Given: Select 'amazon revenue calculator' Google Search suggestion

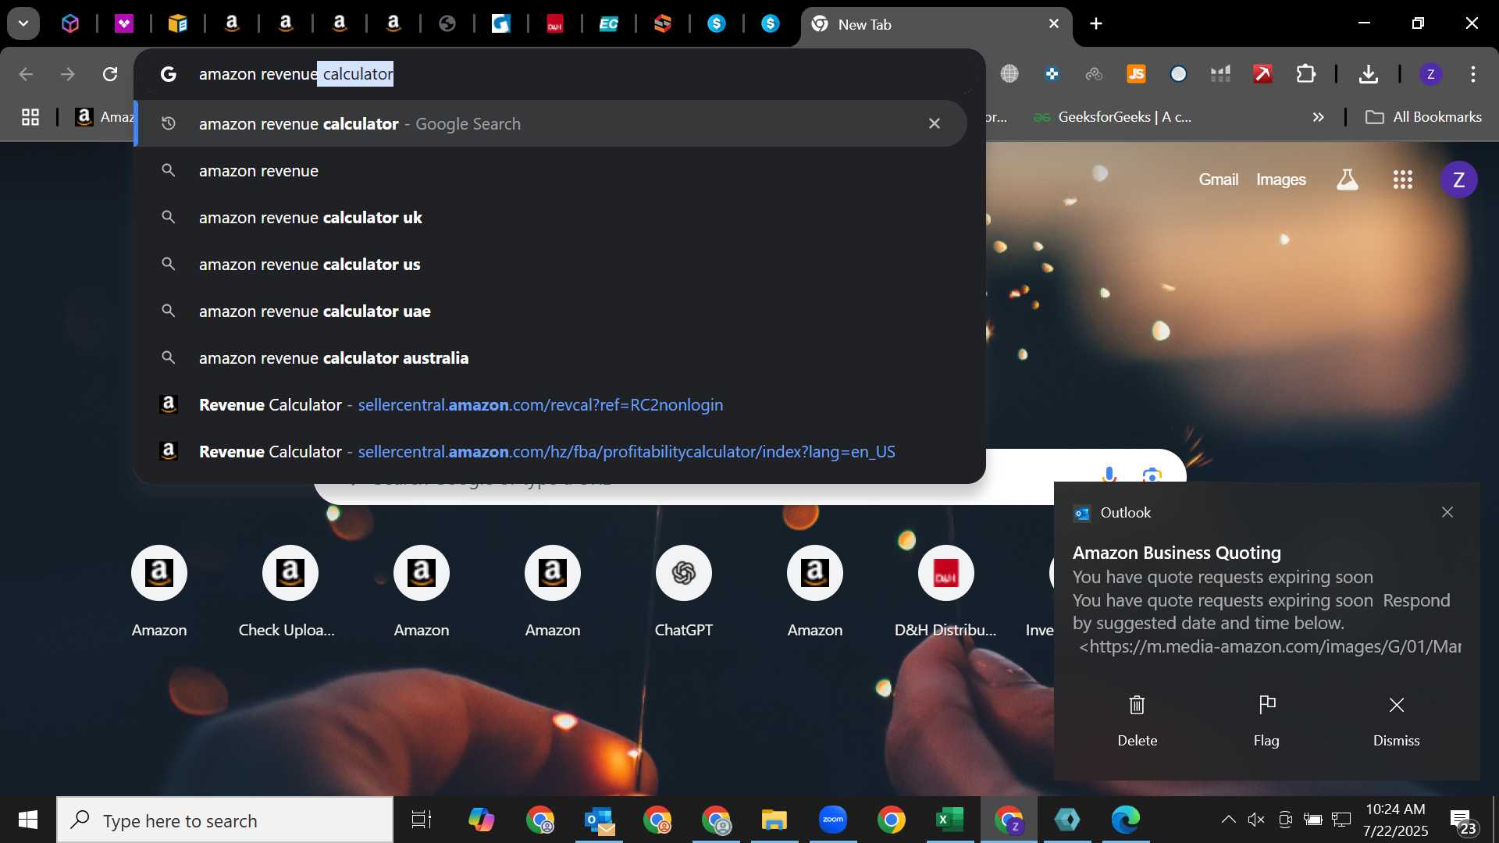Looking at the screenshot, I should pos(551,123).
